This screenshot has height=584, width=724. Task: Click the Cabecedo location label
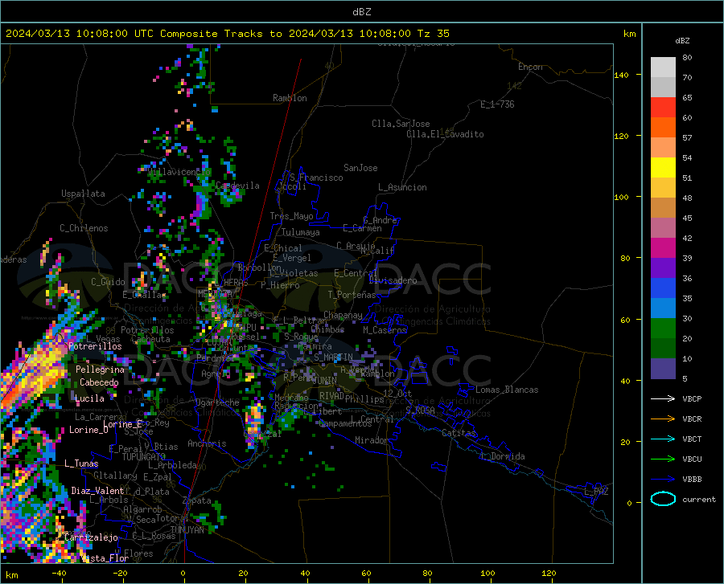click(x=99, y=382)
